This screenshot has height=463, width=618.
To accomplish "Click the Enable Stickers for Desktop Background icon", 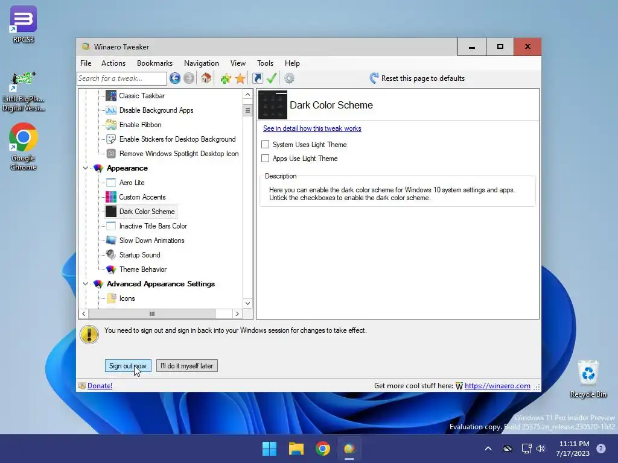I will click(x=111, y=139).
